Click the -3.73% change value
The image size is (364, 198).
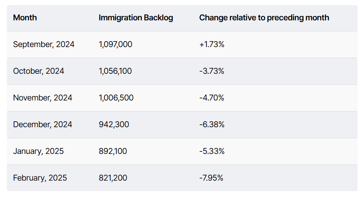(x=212, y=71)
